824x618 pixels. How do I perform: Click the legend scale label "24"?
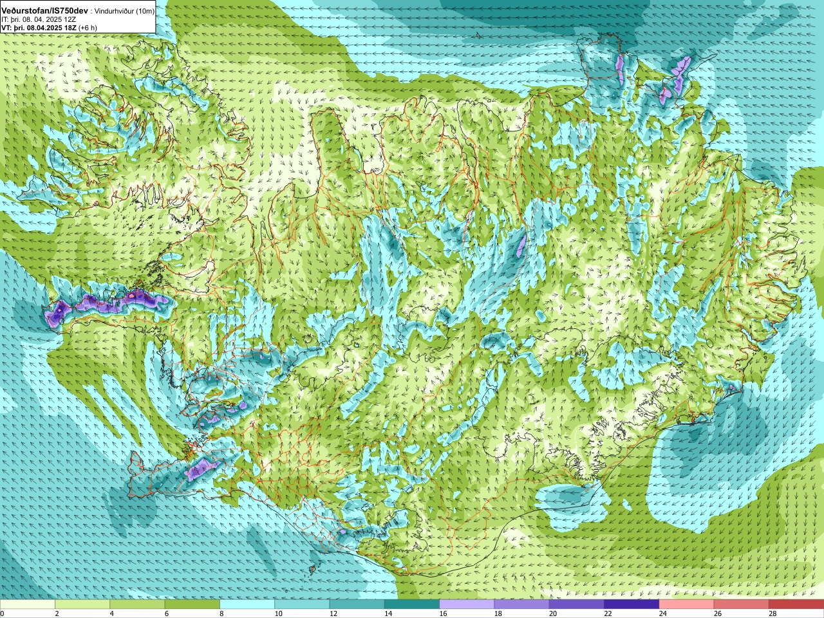tap(663, 613)
